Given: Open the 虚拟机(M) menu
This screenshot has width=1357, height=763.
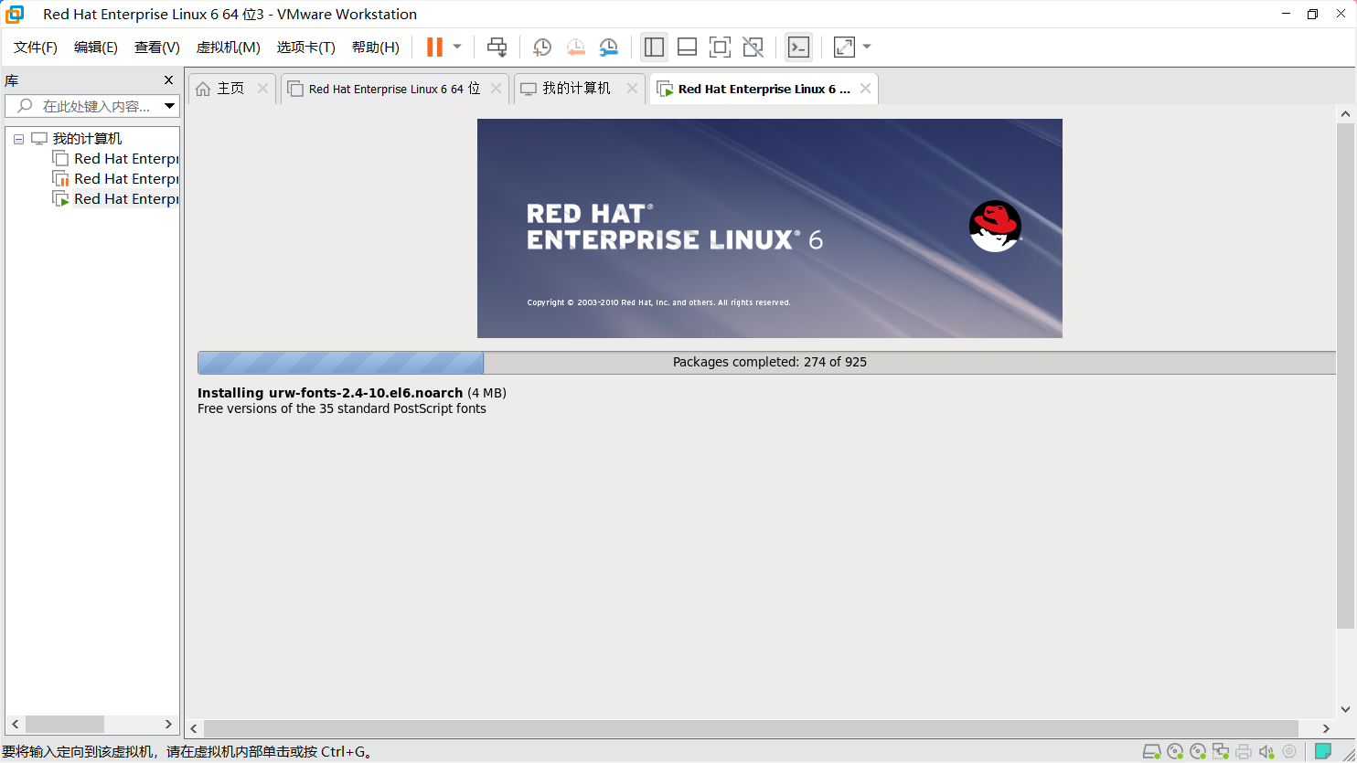Looking at the screenshot, I should [229, 48].
